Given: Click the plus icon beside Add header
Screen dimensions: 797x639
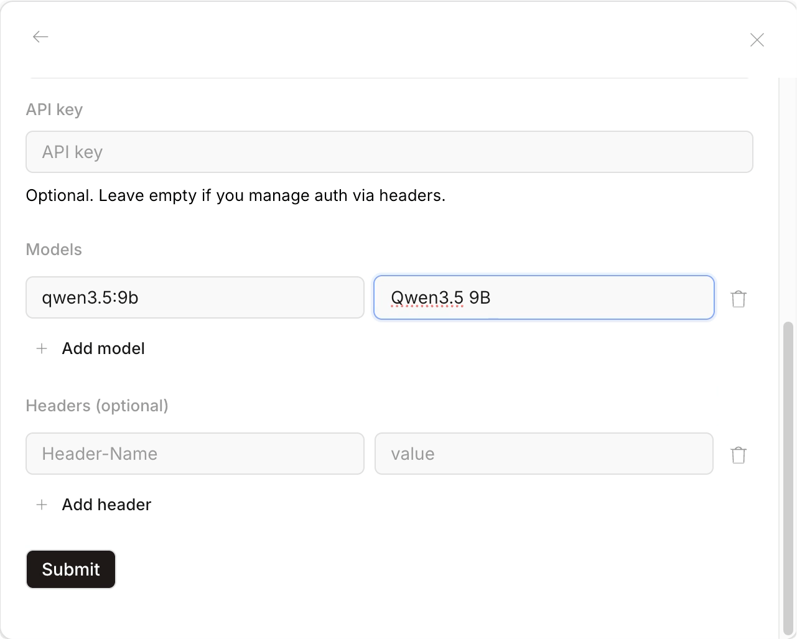Looking at the screenshot, I should click(41, 505).
